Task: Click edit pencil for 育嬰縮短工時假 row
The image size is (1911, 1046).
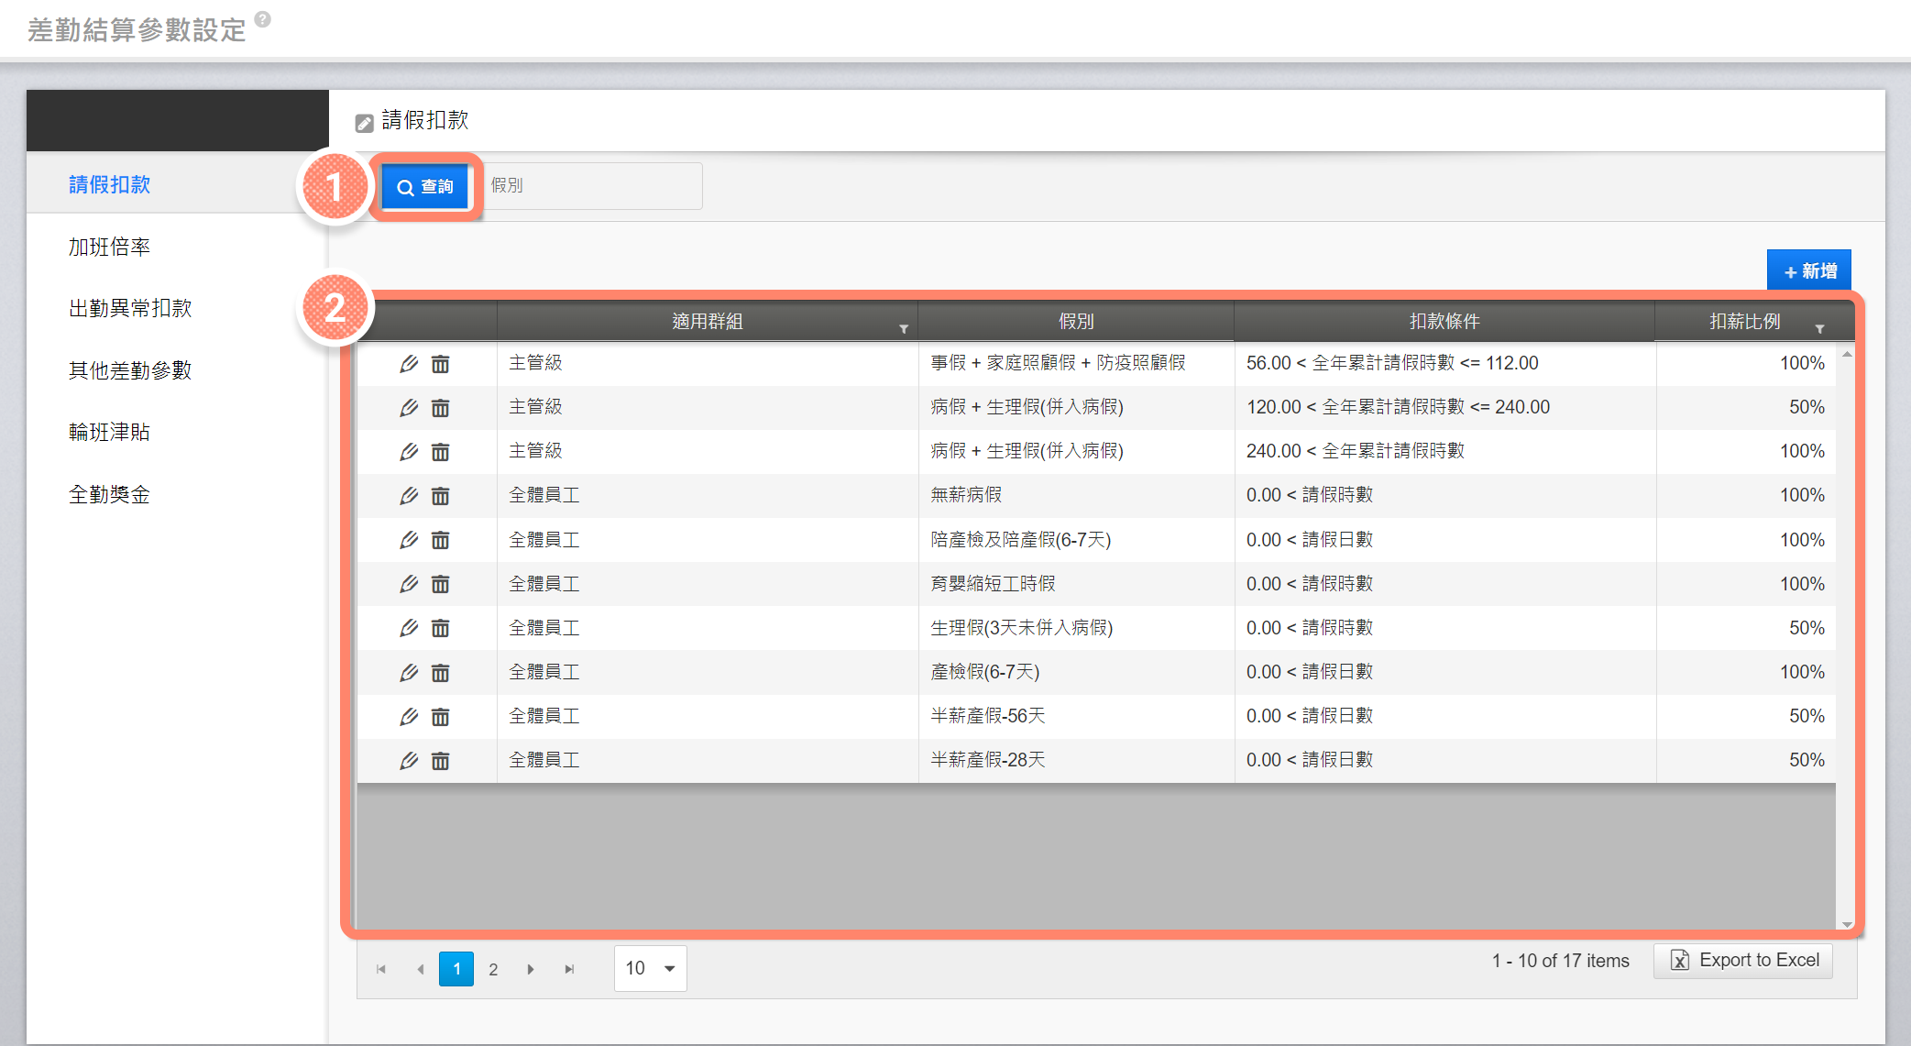Action: [x=409, y=584]
